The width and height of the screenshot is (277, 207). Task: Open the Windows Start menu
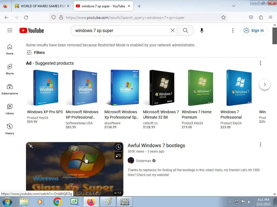click(7, 202)
